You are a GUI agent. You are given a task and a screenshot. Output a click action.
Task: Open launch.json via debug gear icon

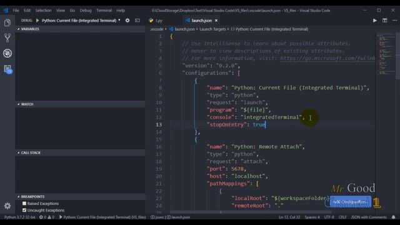tap(127, 21)
